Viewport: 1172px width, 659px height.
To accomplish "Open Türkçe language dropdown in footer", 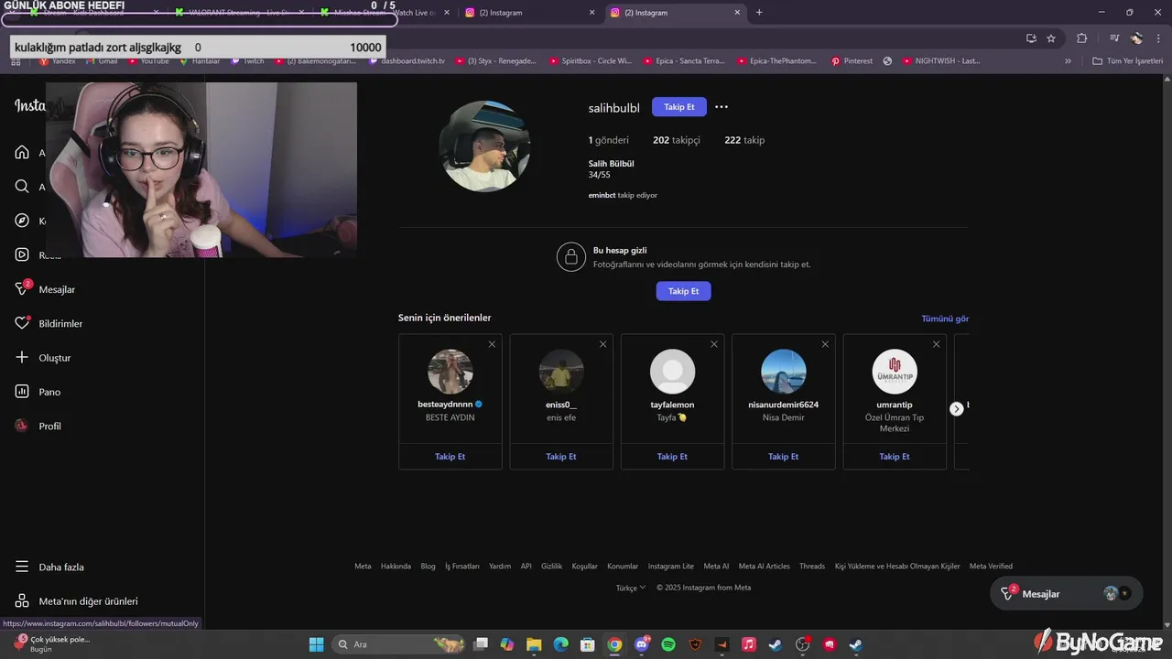I will pos(631,588).
